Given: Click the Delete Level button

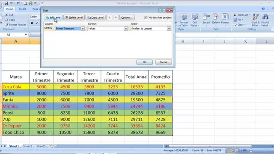Looking at the screenshot, I should [x=74, y=18].
